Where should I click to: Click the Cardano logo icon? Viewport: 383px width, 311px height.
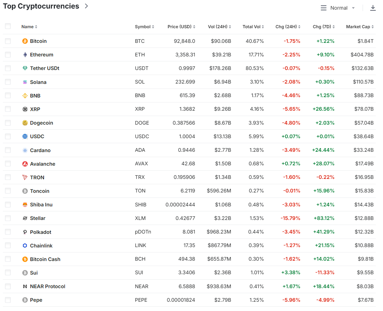25,150
